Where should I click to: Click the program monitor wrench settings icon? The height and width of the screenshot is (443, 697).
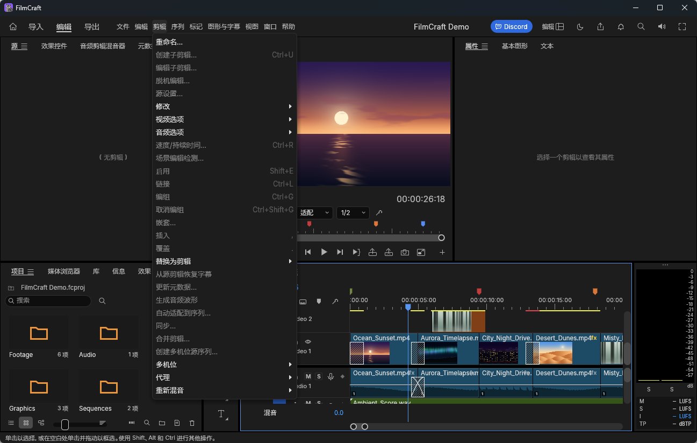click(379, 213)
